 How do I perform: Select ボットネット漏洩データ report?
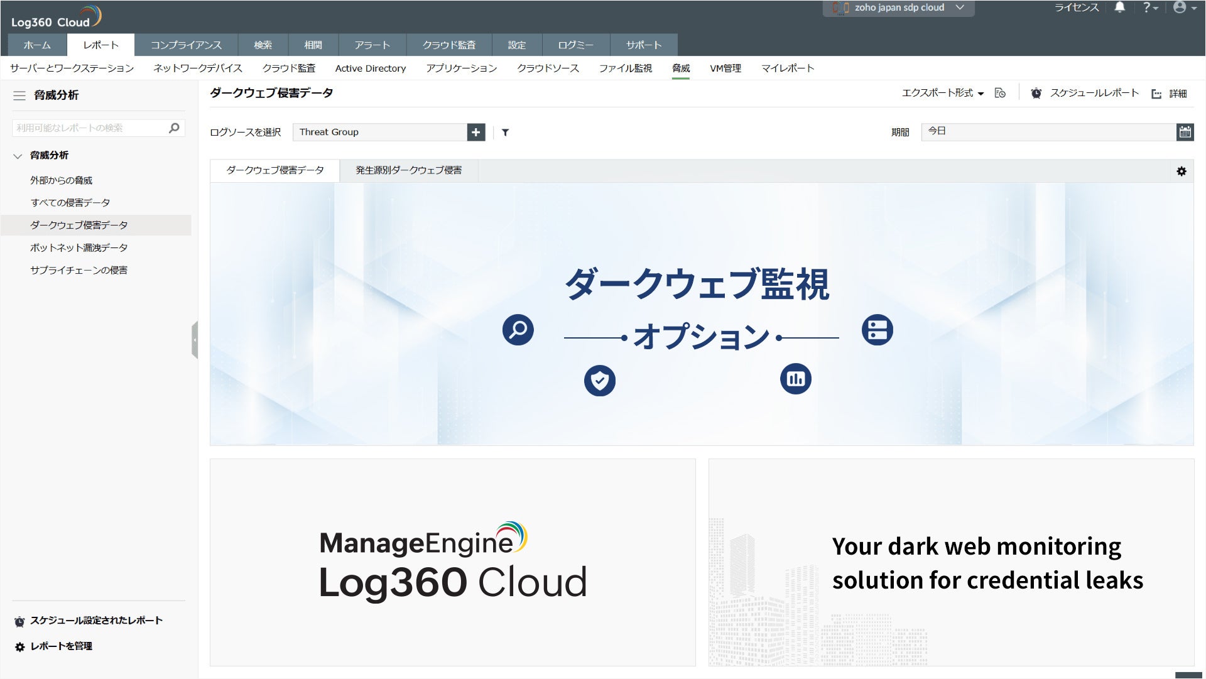pos(79,247)
